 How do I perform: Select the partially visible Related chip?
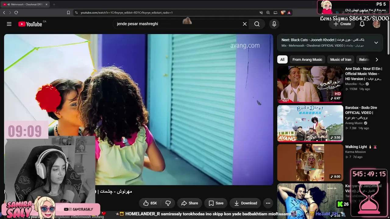tap(364, 60)
